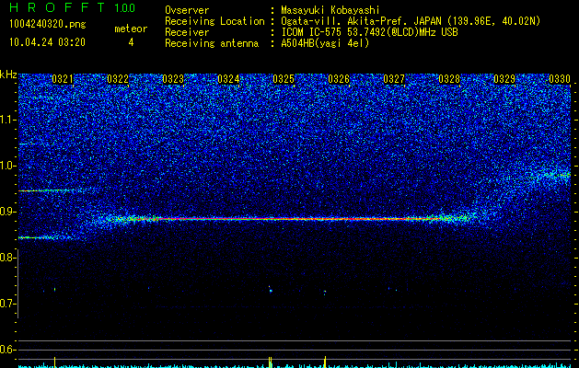
Task: Click the 0325 time marker
Action: click(x=284, y=79)
